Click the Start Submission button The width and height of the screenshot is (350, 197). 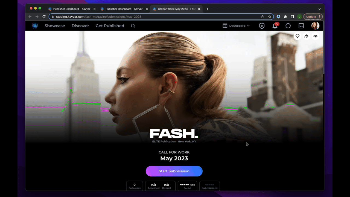(x=174, y=171)
